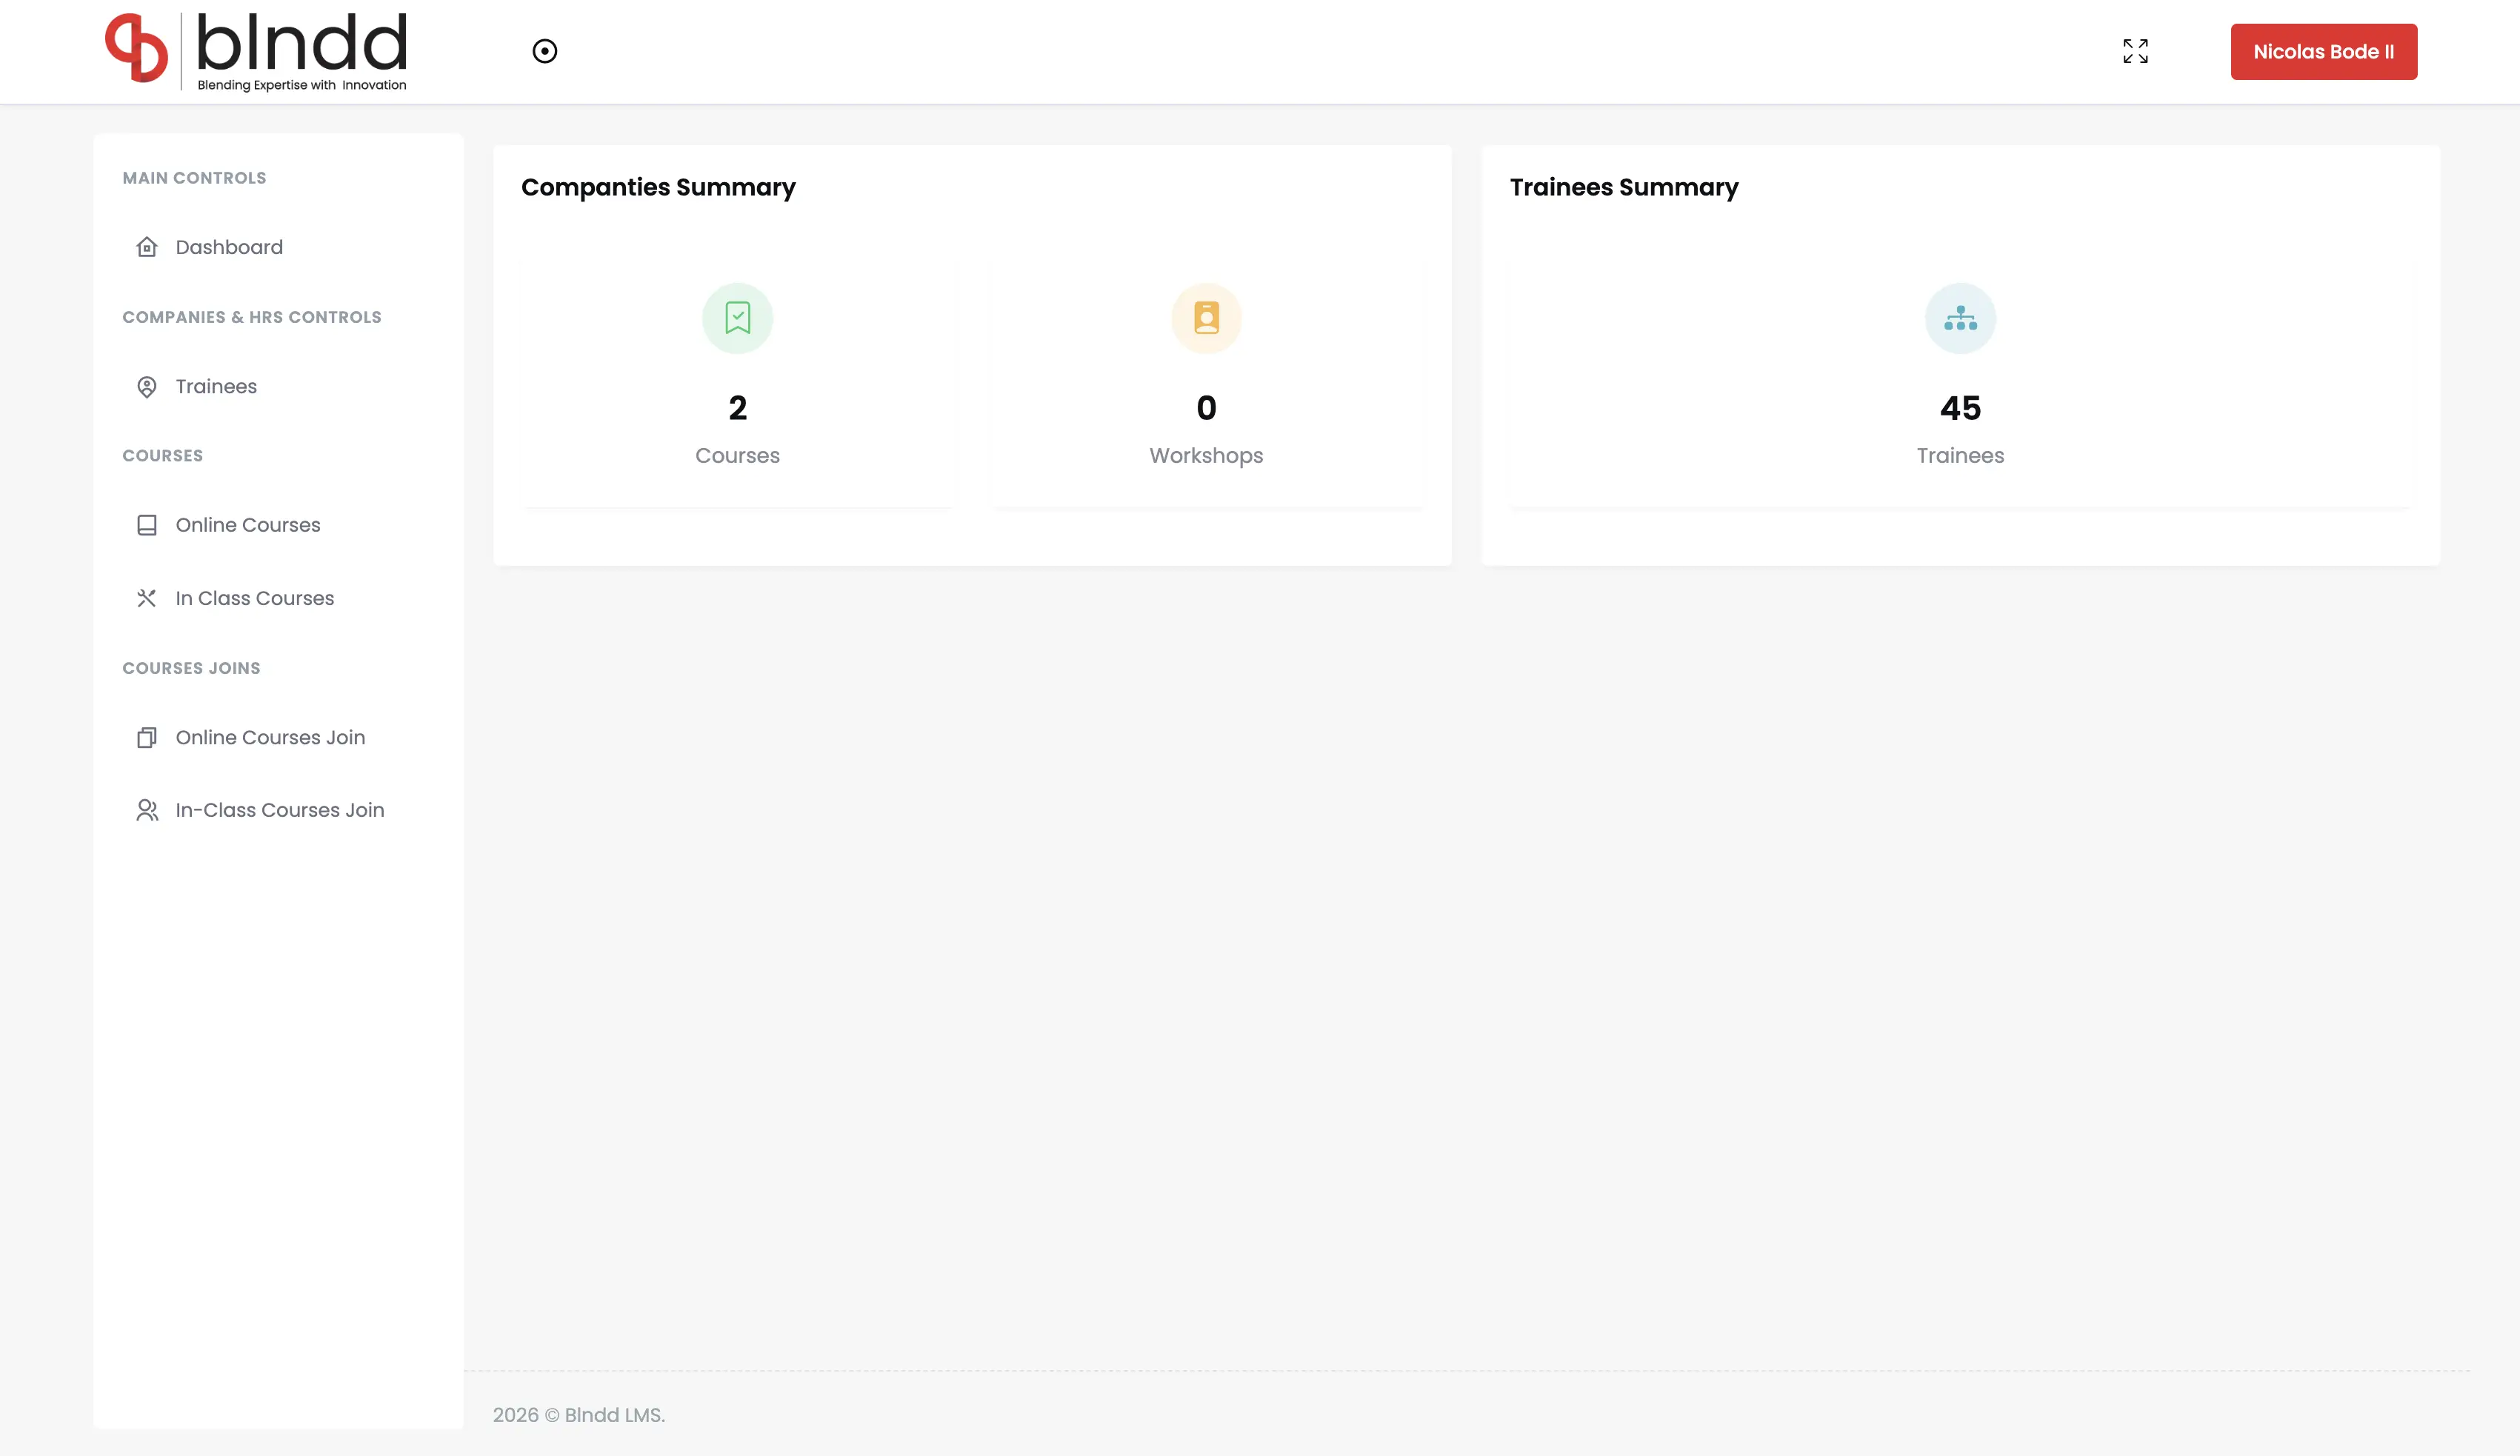The height and width of the screenshot is (1456, 2520).
Task: Click the MAIN CONTROLS section label
Action: point(194,178)
